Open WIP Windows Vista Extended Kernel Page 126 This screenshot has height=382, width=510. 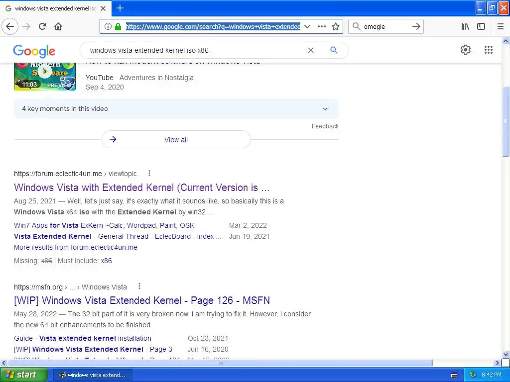(142, 300)
